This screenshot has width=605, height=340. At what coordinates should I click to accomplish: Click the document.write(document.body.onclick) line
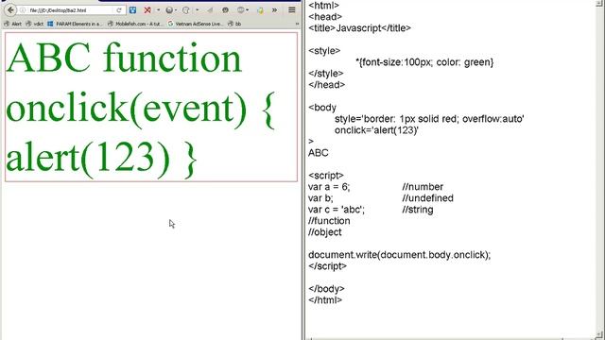point(400,255)
